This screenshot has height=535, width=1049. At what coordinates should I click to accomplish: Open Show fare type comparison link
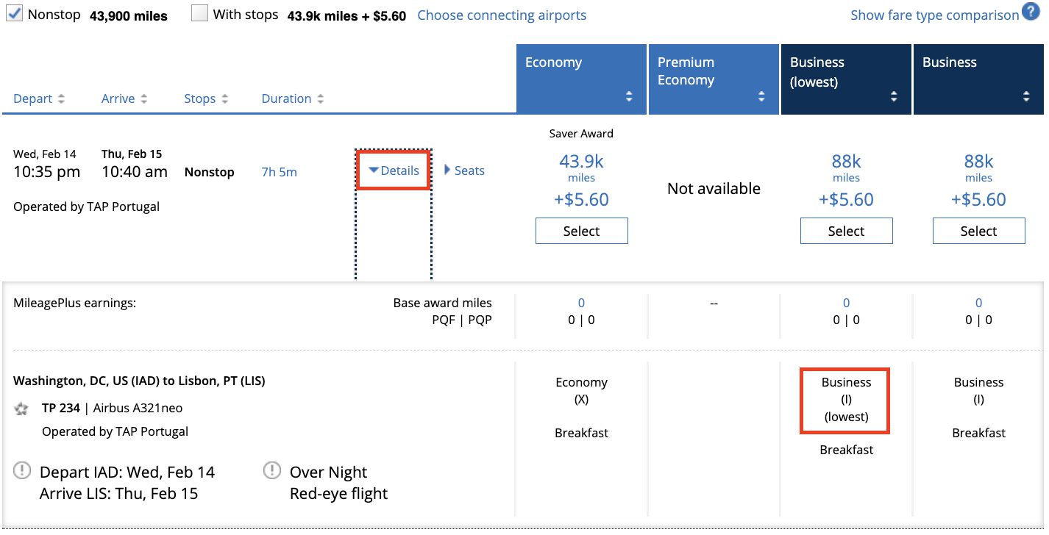[934, 15]
